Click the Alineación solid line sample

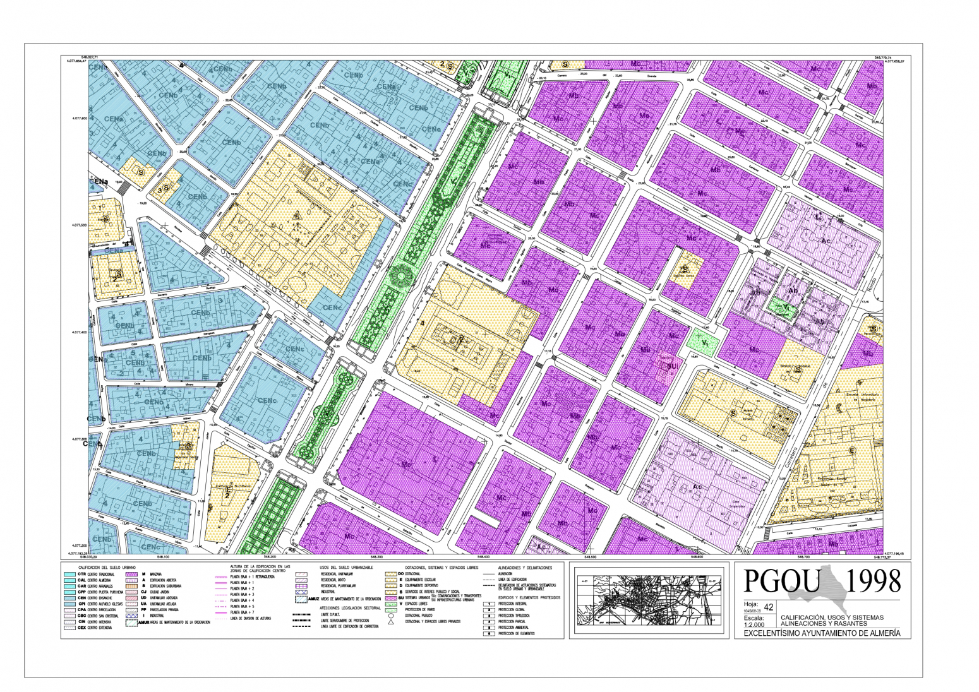(489, 574)
